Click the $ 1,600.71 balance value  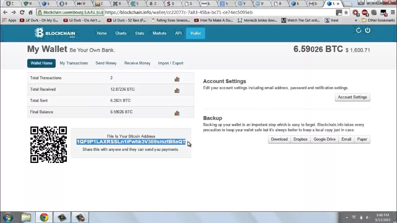click(x=358, y=50)
